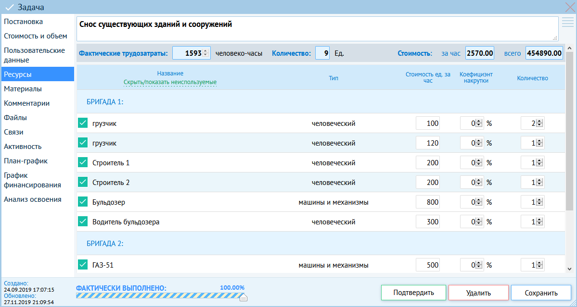Adjust markup coefficient spinner for ГАЗ-51
The image size is (577, 307).
(479, 265)
